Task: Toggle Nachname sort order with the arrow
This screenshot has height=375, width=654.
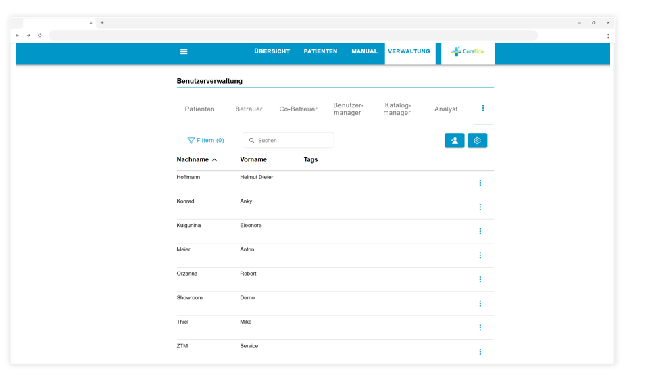Action: point(214,160)
